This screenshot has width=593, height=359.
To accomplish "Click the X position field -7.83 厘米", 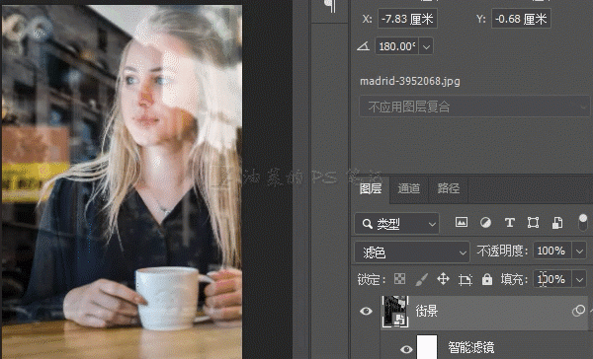I will 407,19.
